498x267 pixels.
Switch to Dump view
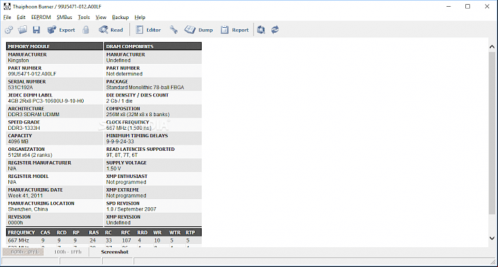[x=198, y=30]
